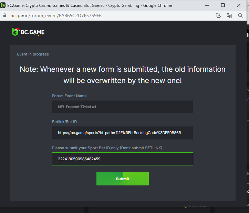This screenshot has height=213, width=249.
Task: Click the "Please submit your Sport Bet ID" label
Action: click(107, 148)
